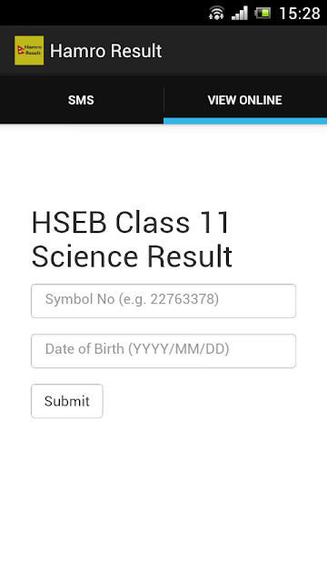Tap the Hamro Result app logo icon
327x582 pixels.
pos(29,51)
